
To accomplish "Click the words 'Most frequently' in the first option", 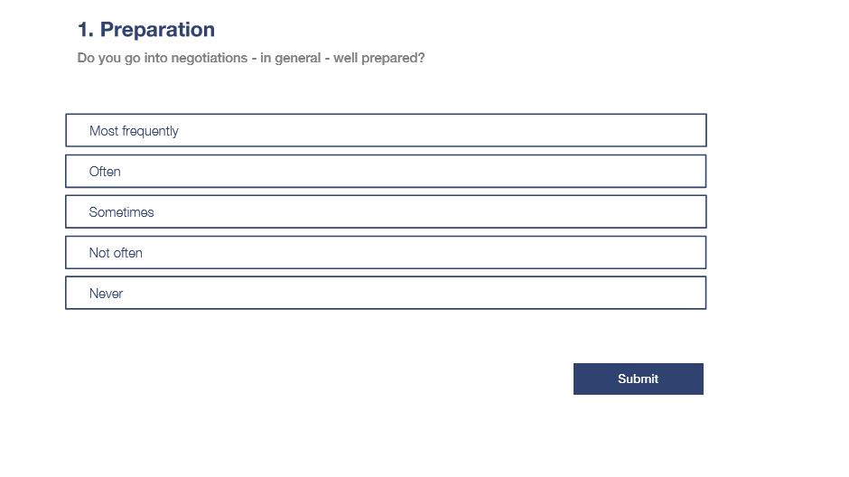I will point(134,131).
